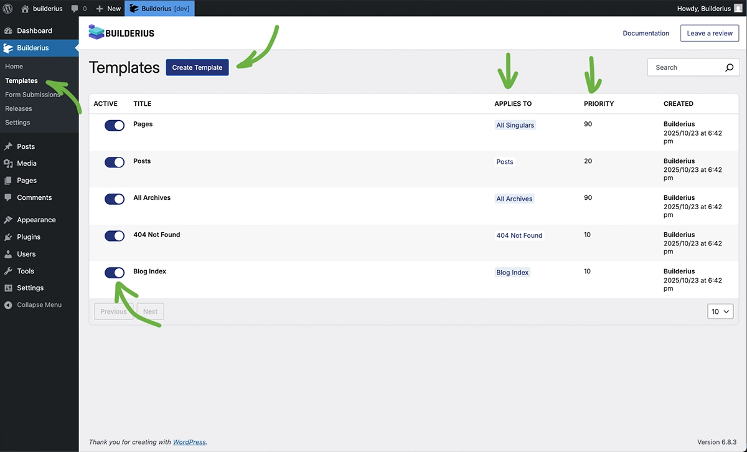Screen dimensions: 747x452
Task: Switch to the Builderius [dev] tab
Action: coord(159,8)
